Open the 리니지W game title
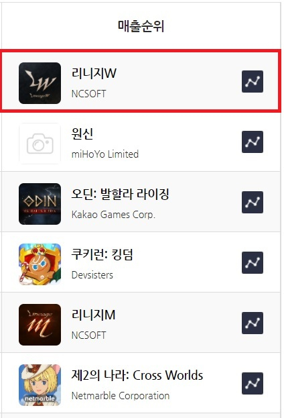284x418 pixels. [x=94, y=73]
